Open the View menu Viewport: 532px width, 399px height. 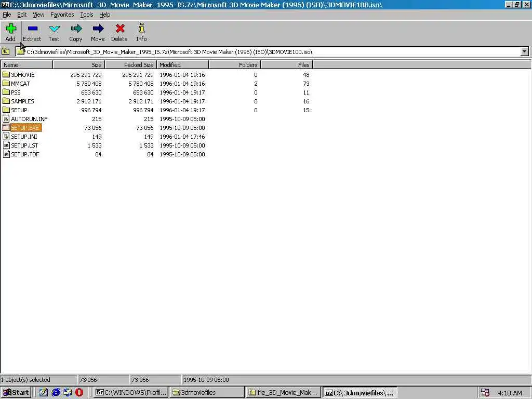[38, 15]
